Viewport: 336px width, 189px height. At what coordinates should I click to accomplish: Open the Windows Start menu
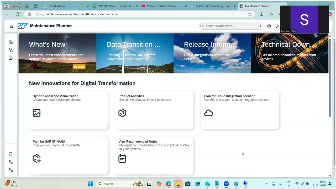tap(91, 184)
